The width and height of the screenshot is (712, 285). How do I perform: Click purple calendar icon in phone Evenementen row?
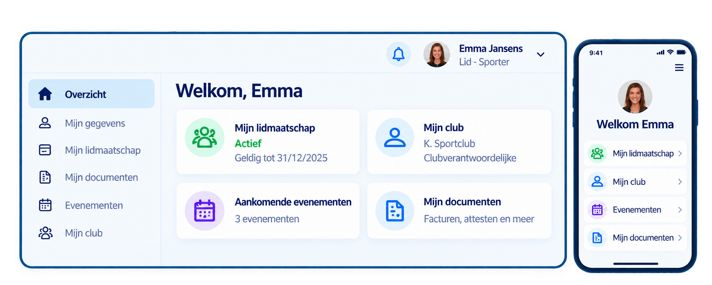597,210
